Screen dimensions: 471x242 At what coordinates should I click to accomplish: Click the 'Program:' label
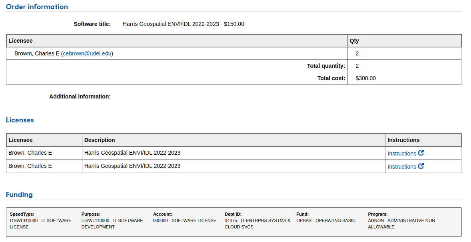pos(377,214)
